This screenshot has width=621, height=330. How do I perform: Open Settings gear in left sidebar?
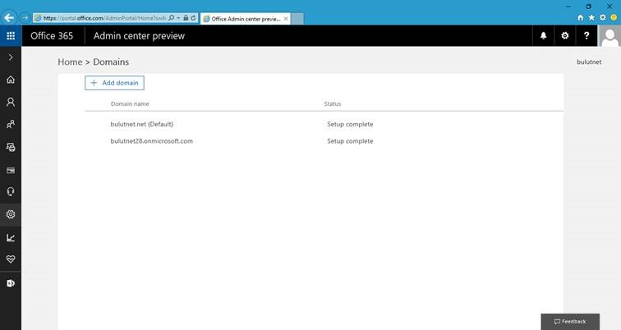(x=11, y=214)
